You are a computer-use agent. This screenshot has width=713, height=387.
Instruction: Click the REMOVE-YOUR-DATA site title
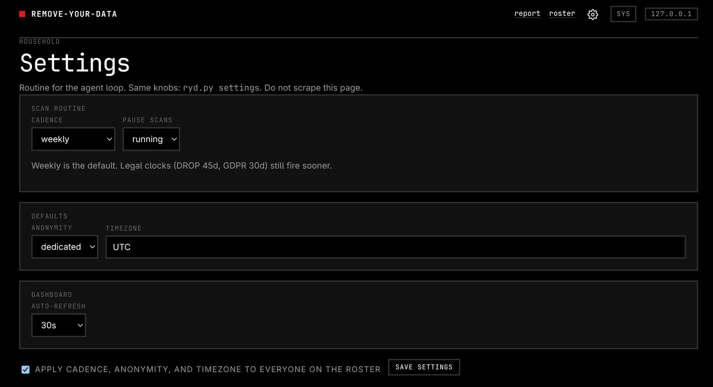point(74,14)
